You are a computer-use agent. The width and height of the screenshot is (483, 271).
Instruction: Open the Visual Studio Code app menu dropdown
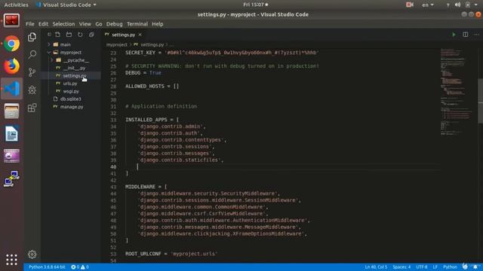tap(66, 5)
